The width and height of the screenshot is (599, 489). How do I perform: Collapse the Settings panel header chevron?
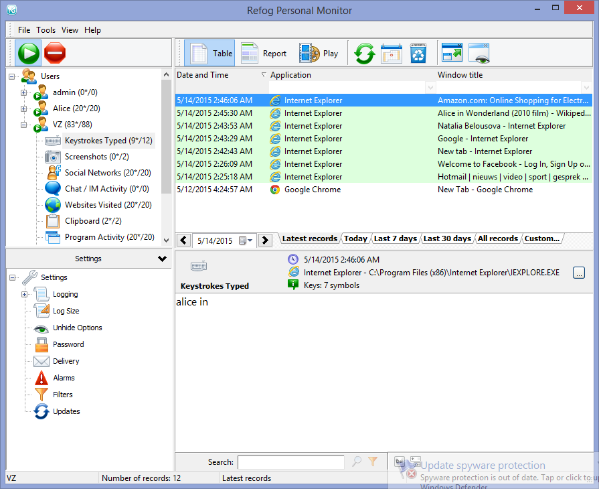coord(163,259)
